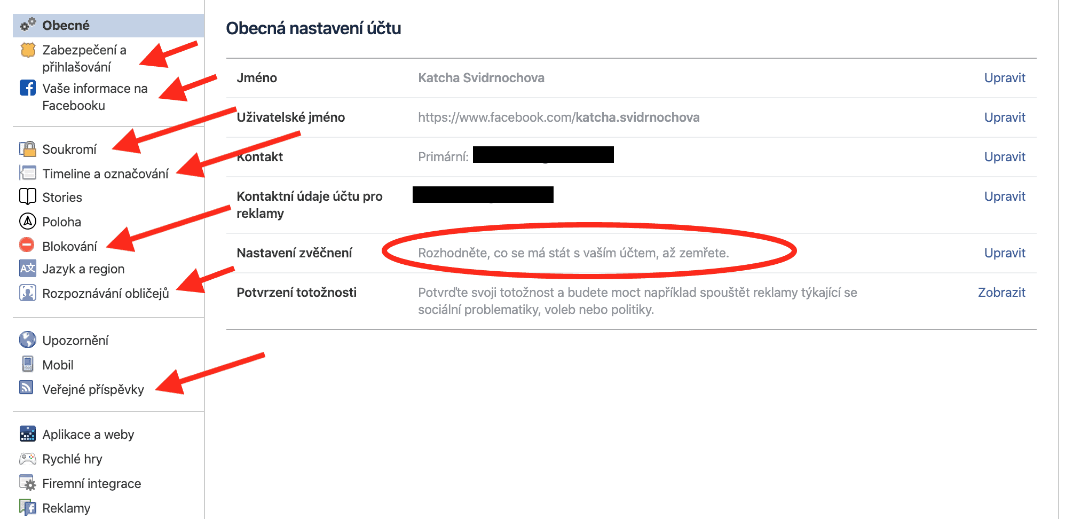Screen dimensions: 1073x519
Task: Click the facebook.com/katcha.svidrnochova URL text
Action: (x=558, y=117)
